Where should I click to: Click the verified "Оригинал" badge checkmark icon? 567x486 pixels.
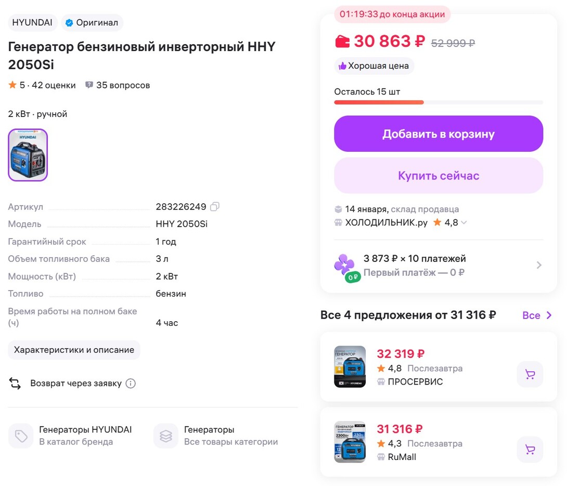tap(68, 22)
